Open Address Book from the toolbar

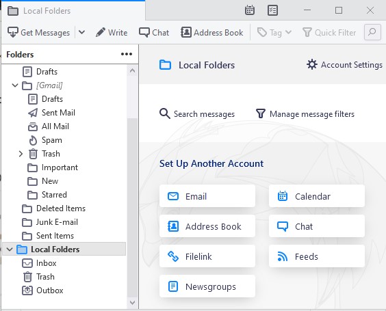coord(212,32)
